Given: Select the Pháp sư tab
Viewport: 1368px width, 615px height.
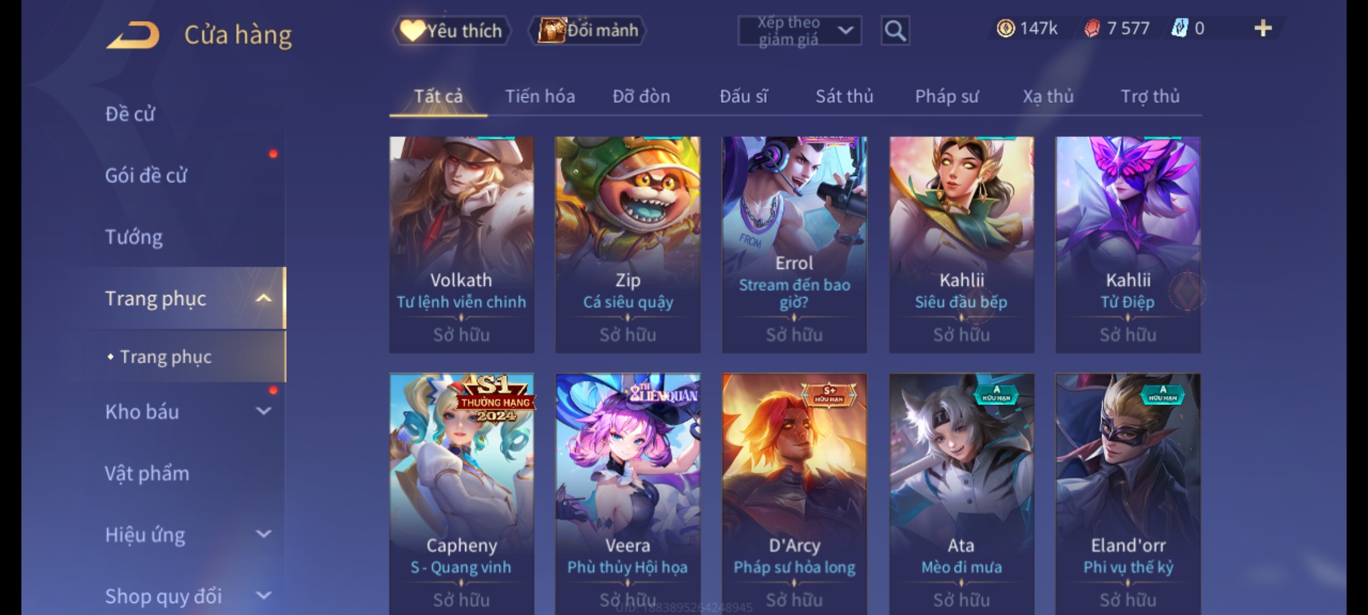Looking at the screenshot, I should (x=947, y=96).
